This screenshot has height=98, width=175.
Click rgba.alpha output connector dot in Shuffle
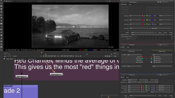tap(151, 62)
